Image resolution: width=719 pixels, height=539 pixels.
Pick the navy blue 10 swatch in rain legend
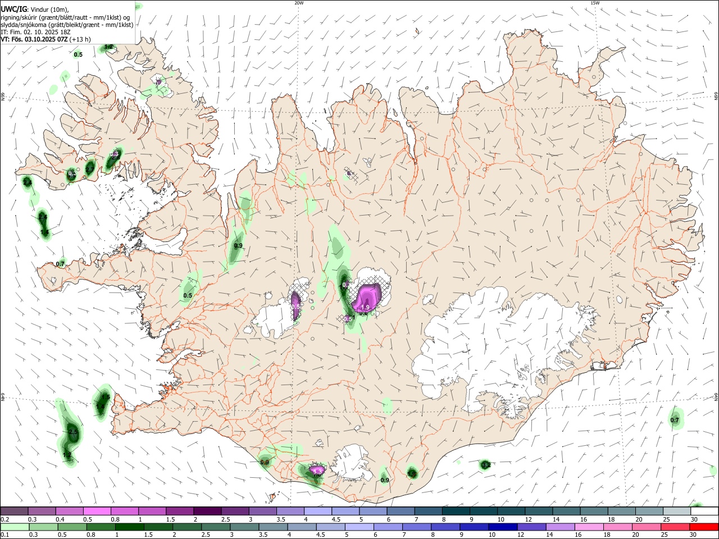(502, 527)
